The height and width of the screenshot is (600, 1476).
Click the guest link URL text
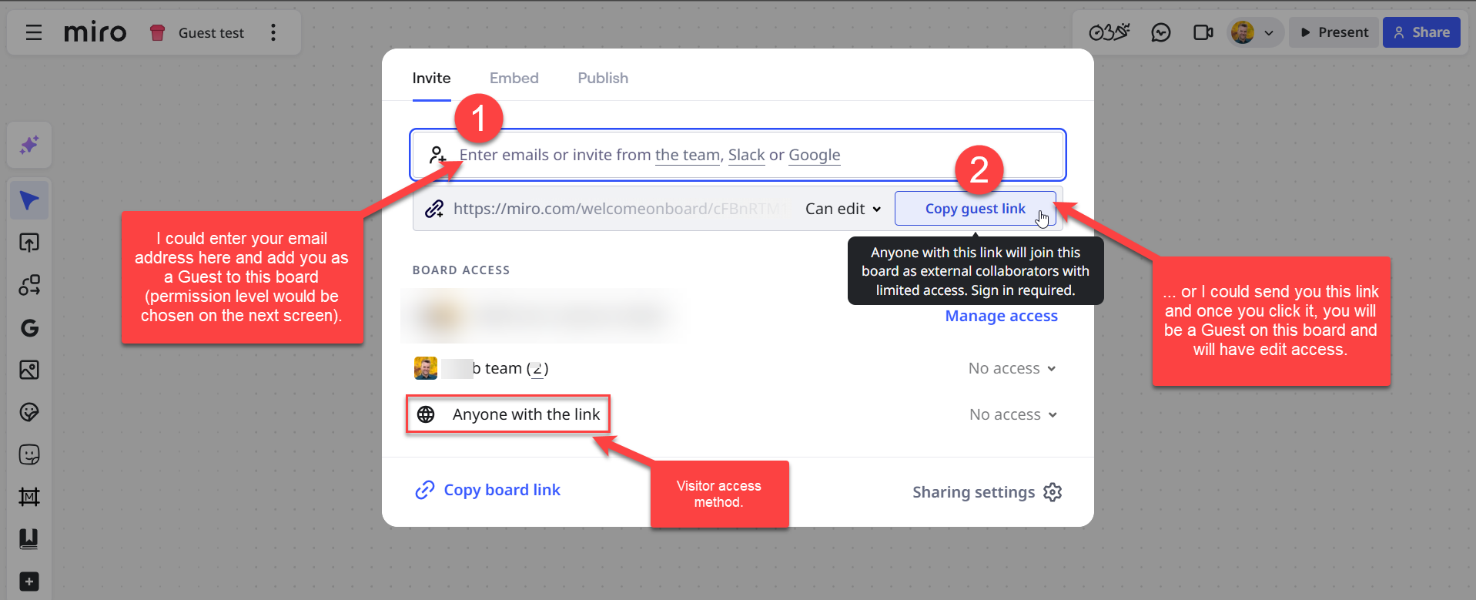pyautogui.click(x=621, y=209)
